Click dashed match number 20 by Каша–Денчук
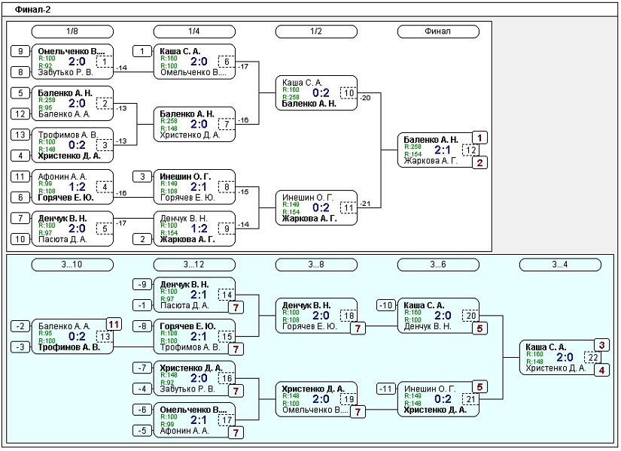 (x=470, y=316)
